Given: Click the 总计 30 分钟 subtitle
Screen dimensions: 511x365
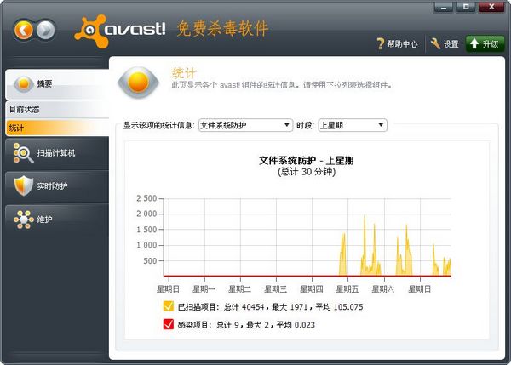Looking at the screenshot, I should (307, 172).
